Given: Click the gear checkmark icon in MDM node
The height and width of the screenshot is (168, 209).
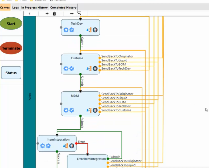Looking at the screenshot, I should click(72, 110).
